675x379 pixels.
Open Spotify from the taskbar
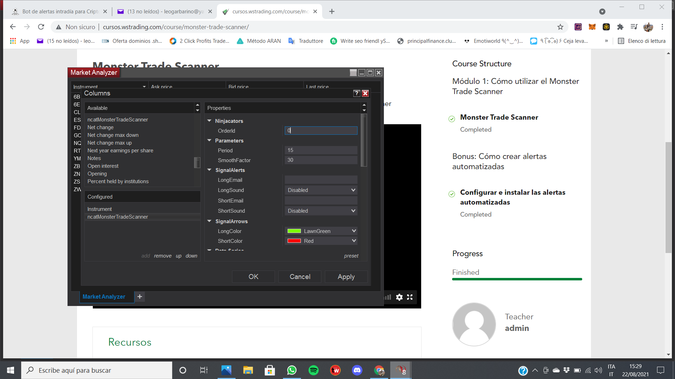coord(313,370)
